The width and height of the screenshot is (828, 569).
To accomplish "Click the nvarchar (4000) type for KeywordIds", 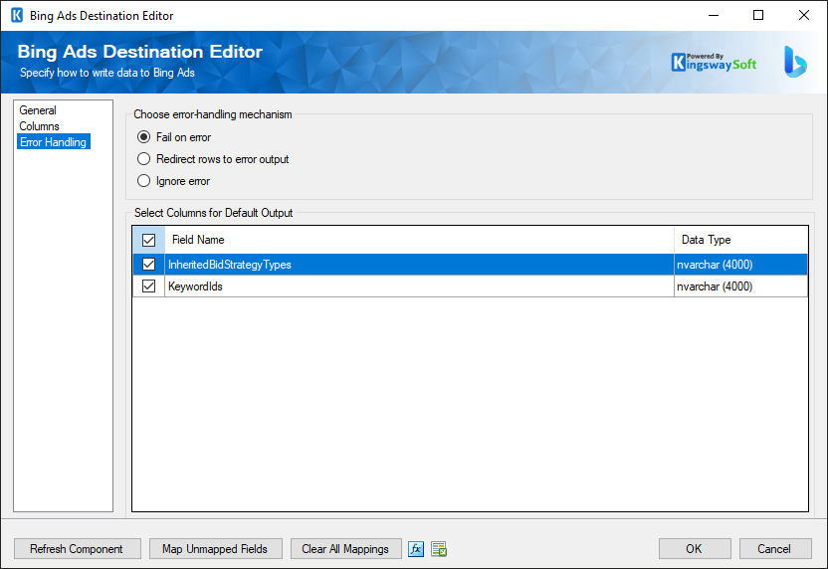I will pos(740,286).
